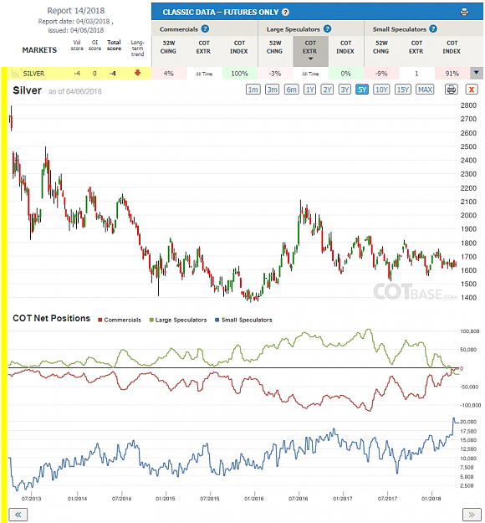The image size is (485, 523).
Task: Click the MARKETS column heading
Action: click(39, 50)
